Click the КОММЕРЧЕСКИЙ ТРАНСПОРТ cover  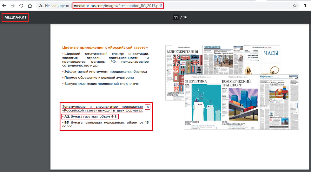click(240, 102)
